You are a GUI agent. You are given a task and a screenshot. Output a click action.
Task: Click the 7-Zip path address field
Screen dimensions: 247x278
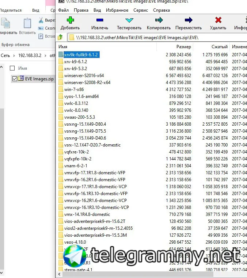pos(157,38)
